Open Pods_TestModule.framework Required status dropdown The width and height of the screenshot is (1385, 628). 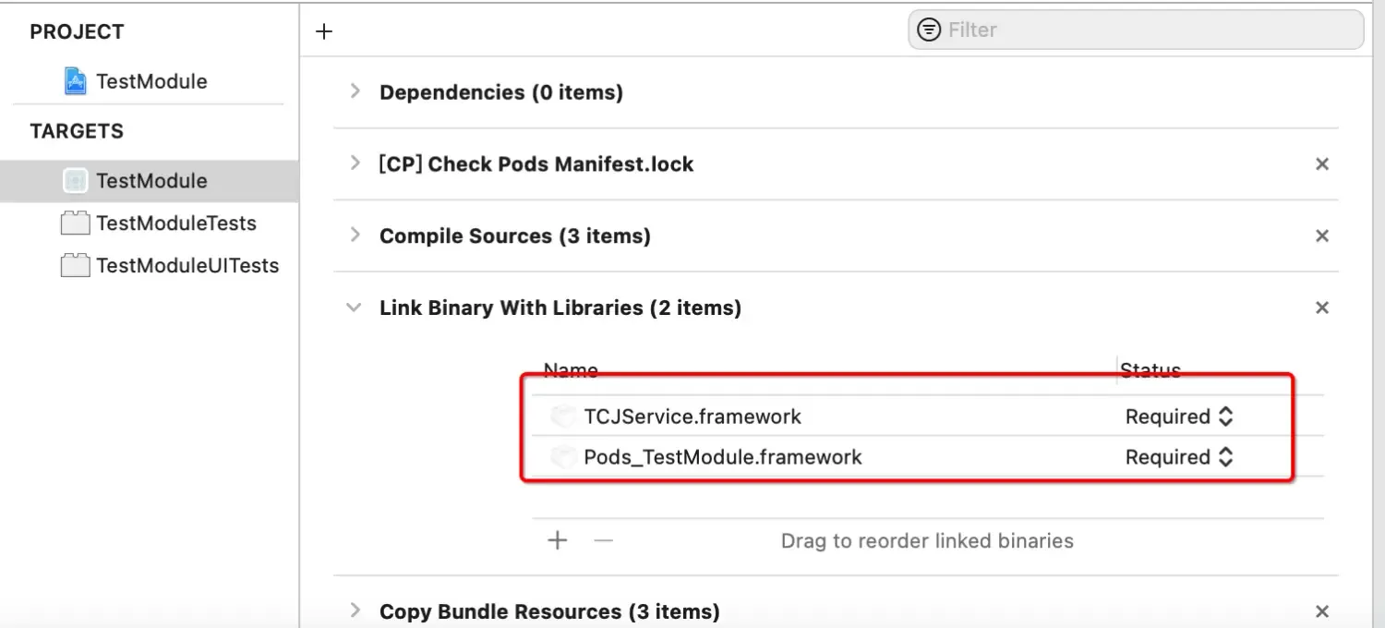tap(1179, 457)
